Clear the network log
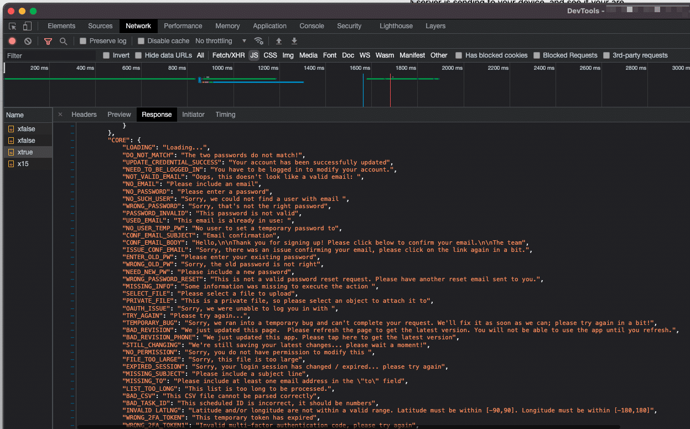The width and height of the screenshot is (690, 429). point(28,41)
